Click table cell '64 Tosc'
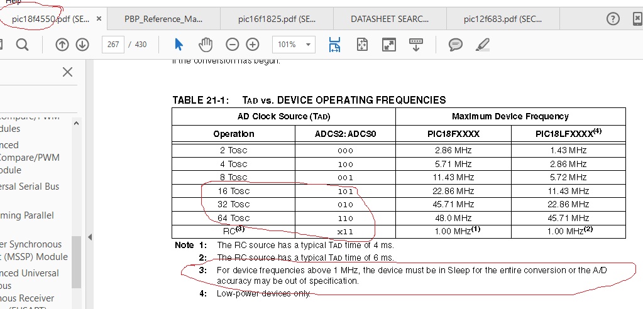 pyautogui.click(x=233, y=218)
